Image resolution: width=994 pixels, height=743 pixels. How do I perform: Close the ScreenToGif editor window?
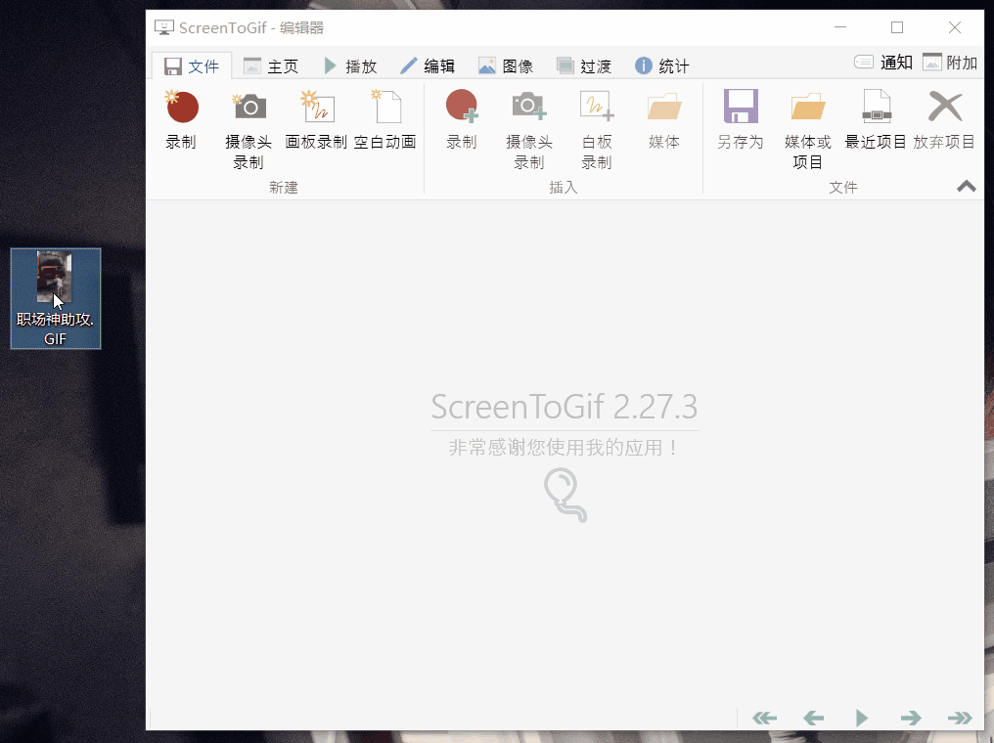955,27
